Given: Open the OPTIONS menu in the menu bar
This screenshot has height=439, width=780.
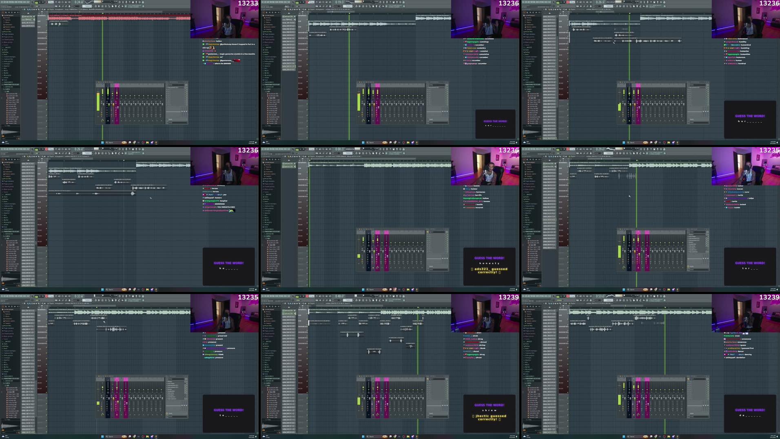Looking at the screenshot, I should click(20, 1).
